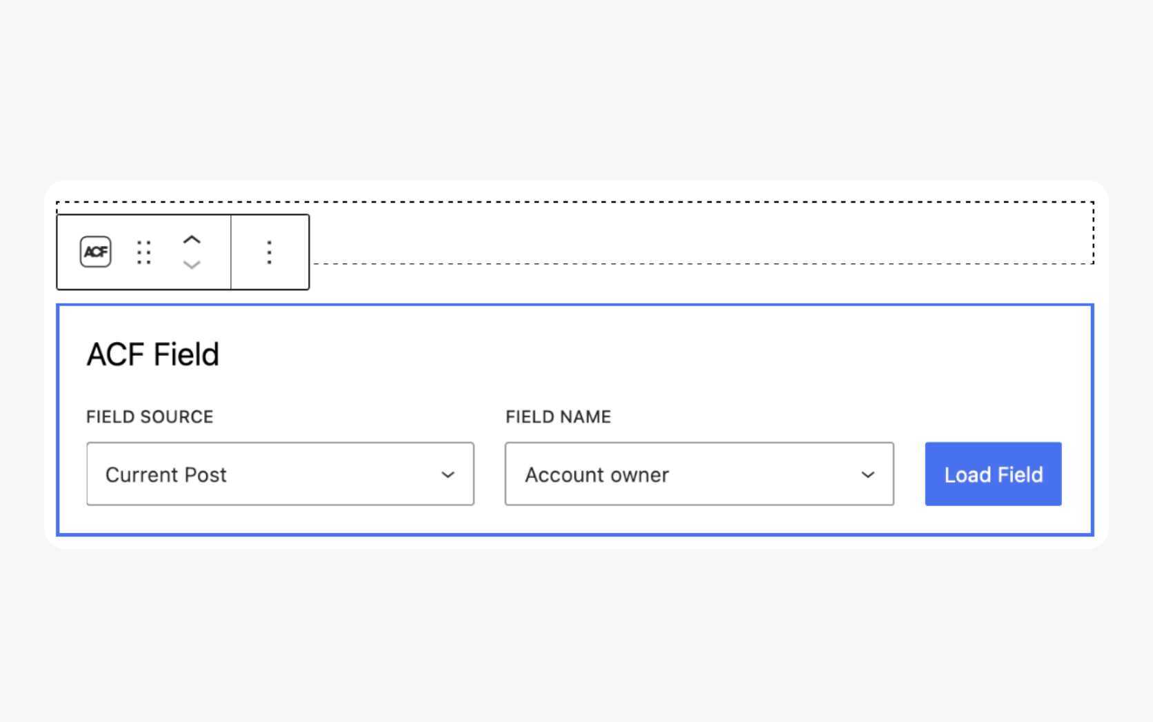1153x722 pixels.
Task: Change the Current Post field source
Action: tap(280, 474)
